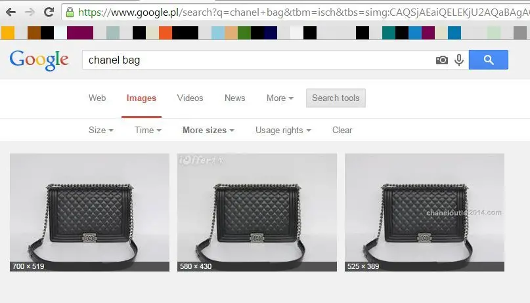Screen dimensions: 530x303
Task: Reload the page with refresh icon
Action: pos(49,12)
